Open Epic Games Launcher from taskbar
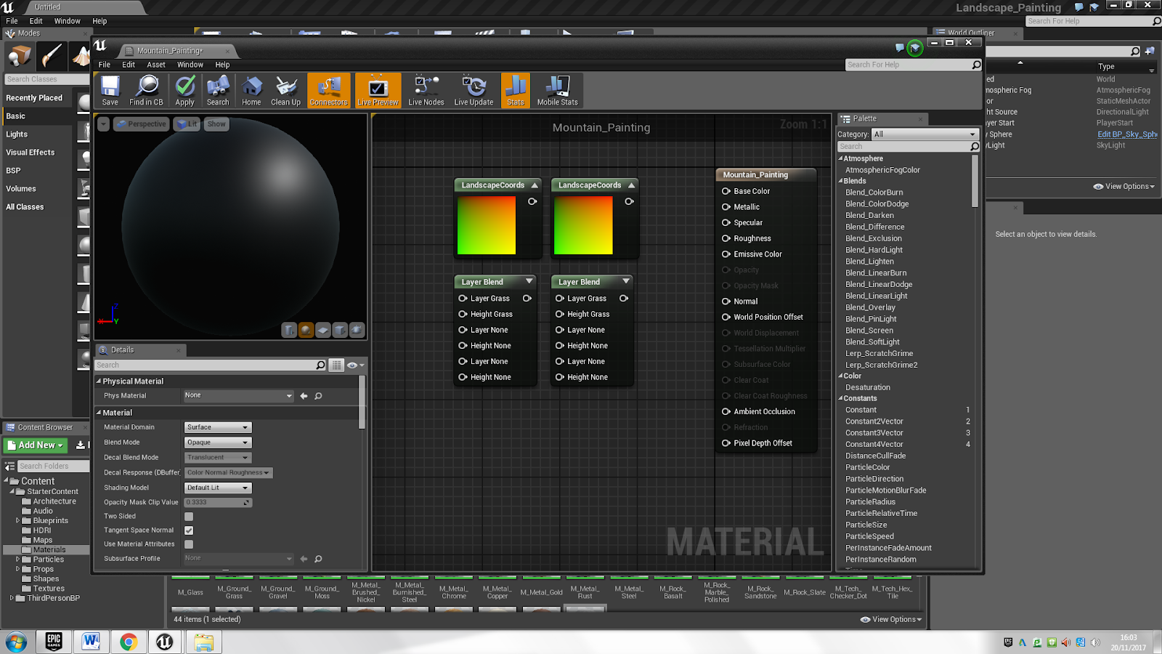1162x654 pixels. coord(54,642)
